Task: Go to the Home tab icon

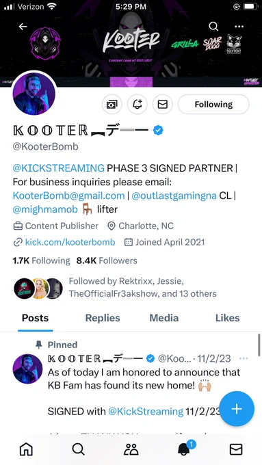Action: (x=26, y=449)
